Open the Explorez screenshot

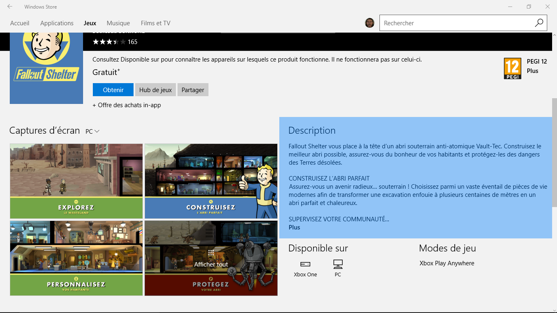pos(77,181)
